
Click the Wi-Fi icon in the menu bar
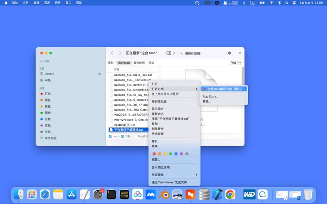(271, 3)
